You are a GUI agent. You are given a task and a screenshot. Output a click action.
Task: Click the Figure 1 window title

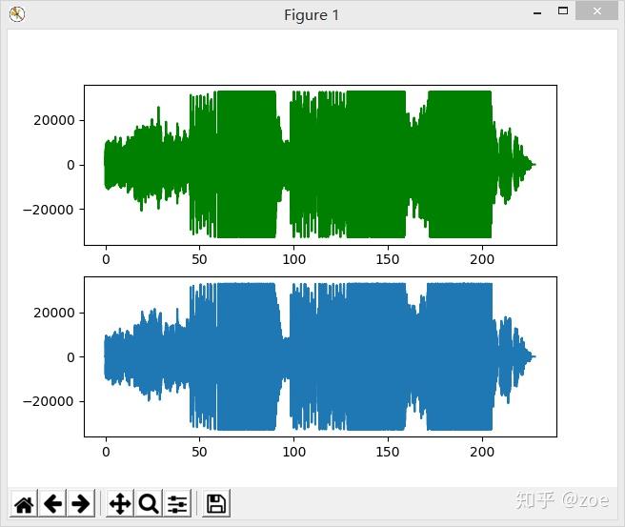click(312, 15)
